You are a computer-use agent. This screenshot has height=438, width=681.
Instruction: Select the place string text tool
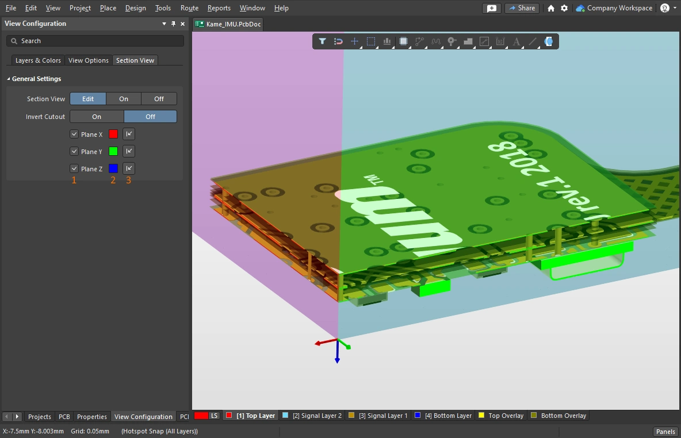click(517, 41)
